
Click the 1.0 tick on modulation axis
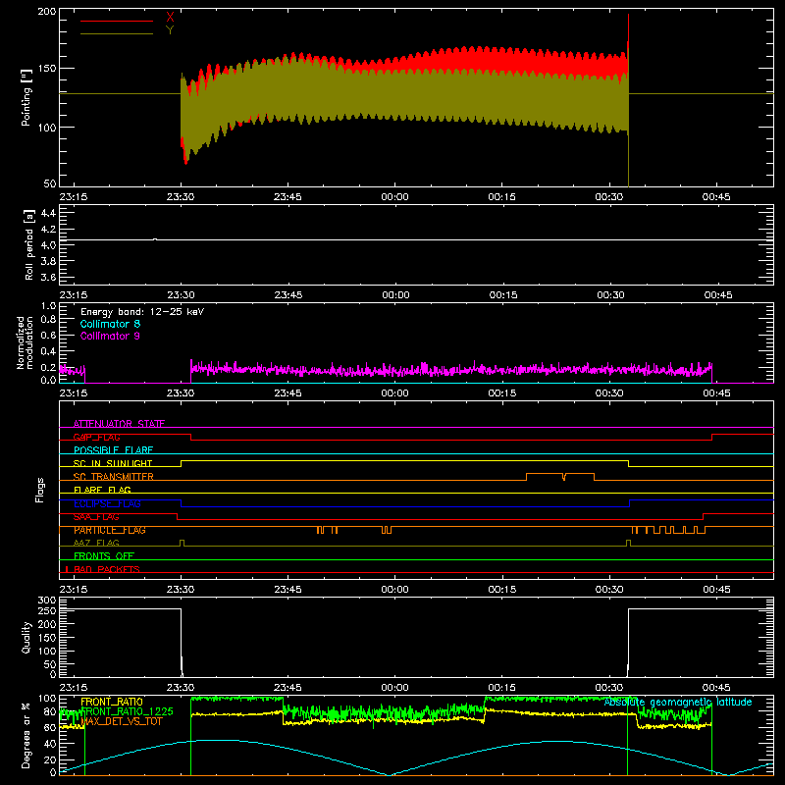48,306
